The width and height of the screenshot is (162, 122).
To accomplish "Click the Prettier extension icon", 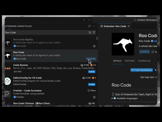I will point(8,94).
